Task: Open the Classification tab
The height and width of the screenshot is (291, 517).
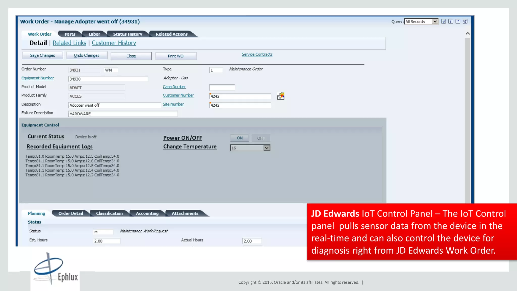Action: pos(109,213)
